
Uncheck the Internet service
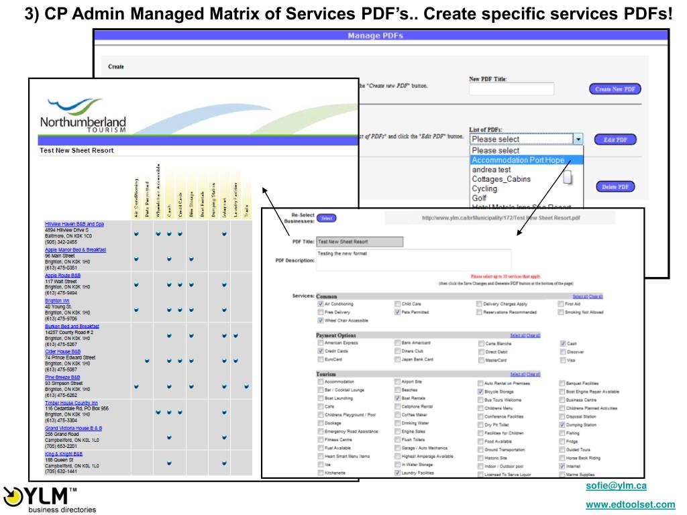562,467
